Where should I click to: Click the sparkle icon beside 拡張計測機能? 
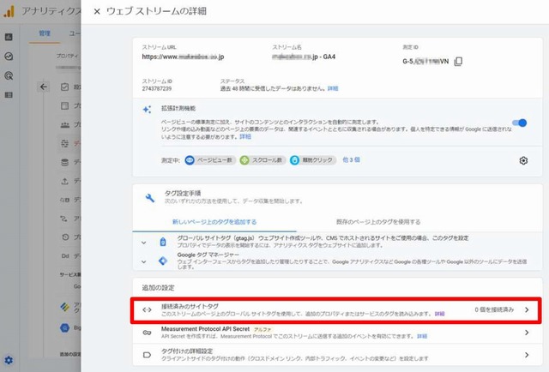pyautogui.click(x=147, y=109)
